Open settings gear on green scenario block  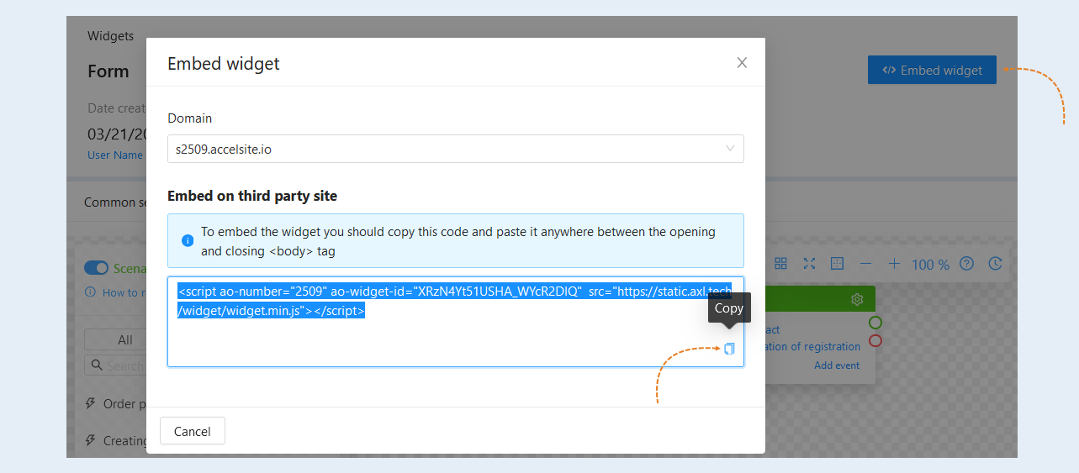(x=857, y=299)
